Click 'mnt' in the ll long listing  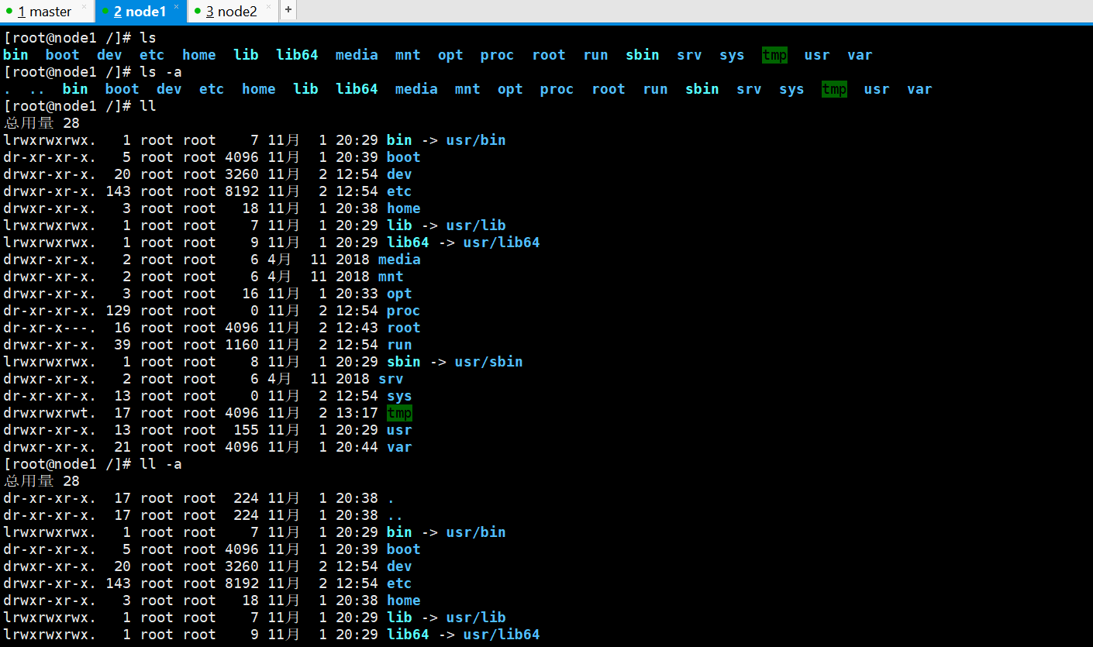coord(391,277)
